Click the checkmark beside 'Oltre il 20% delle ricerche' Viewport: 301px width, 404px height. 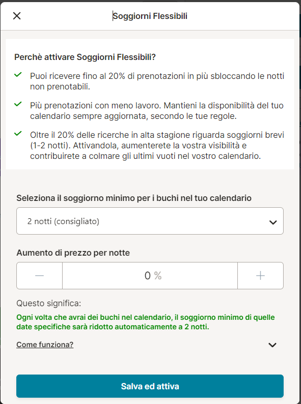coord(18,134)
